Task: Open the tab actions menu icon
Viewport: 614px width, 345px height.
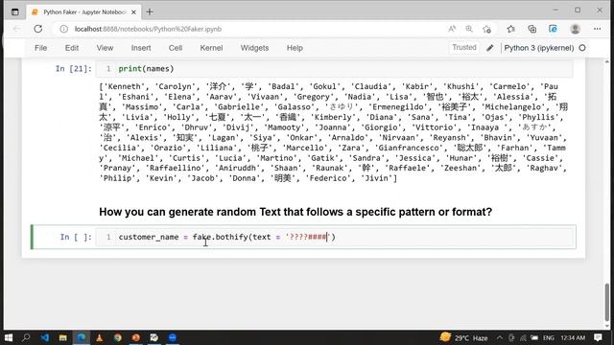Action: click(15, 12)
